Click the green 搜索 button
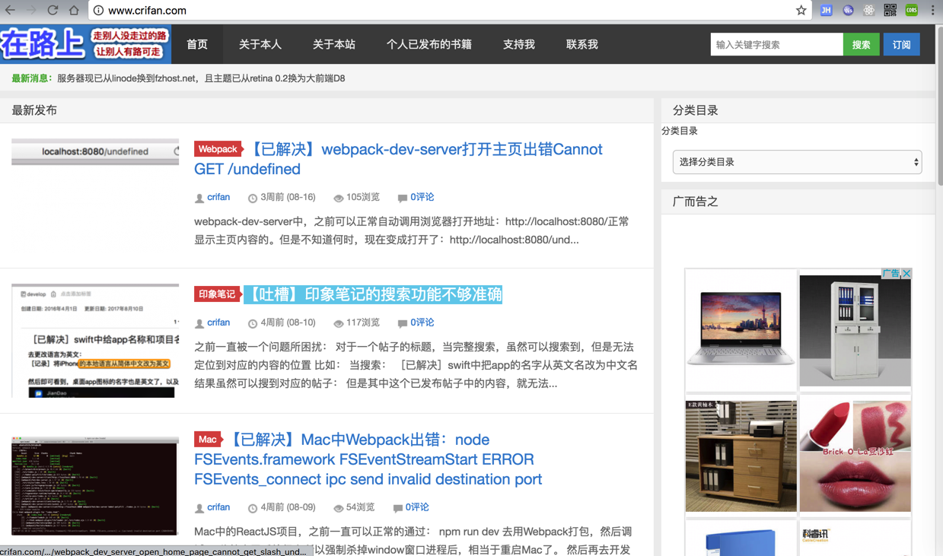 point(861,44)
